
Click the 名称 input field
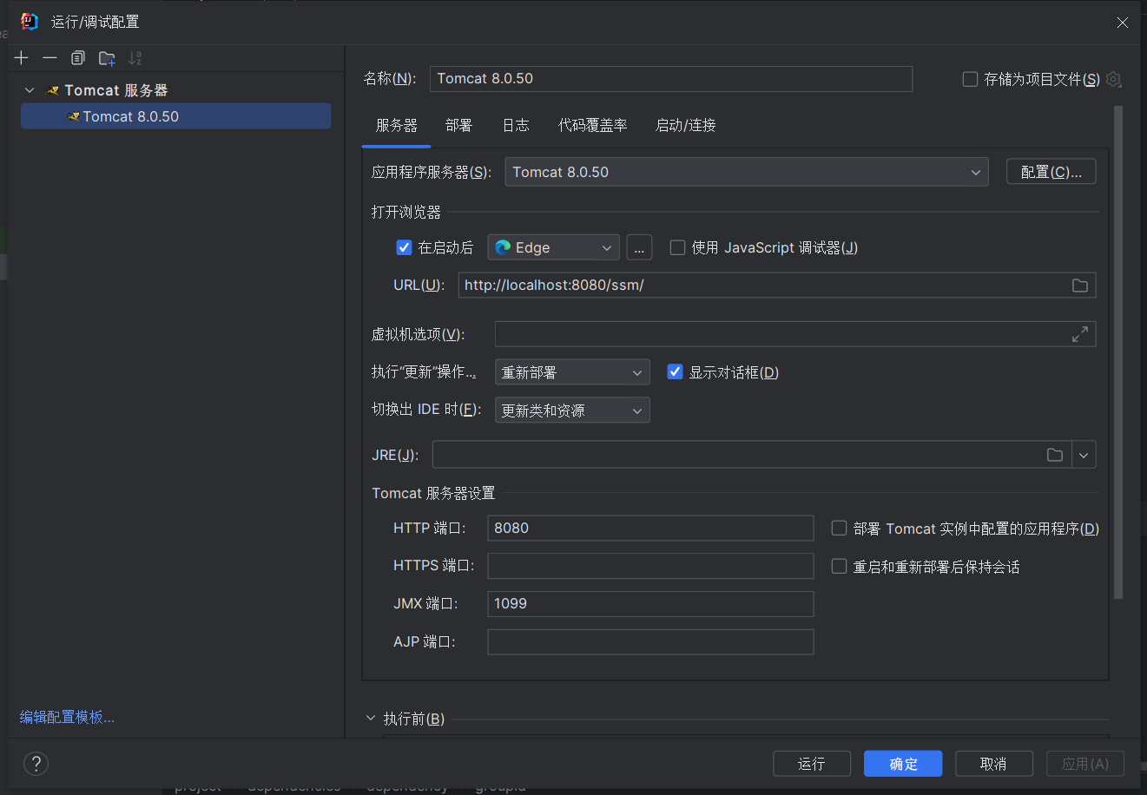[x=671, y=79]
